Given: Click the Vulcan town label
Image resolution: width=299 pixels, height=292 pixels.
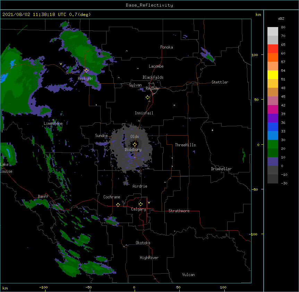Looking at the screenshot, I should pos(188,275).
